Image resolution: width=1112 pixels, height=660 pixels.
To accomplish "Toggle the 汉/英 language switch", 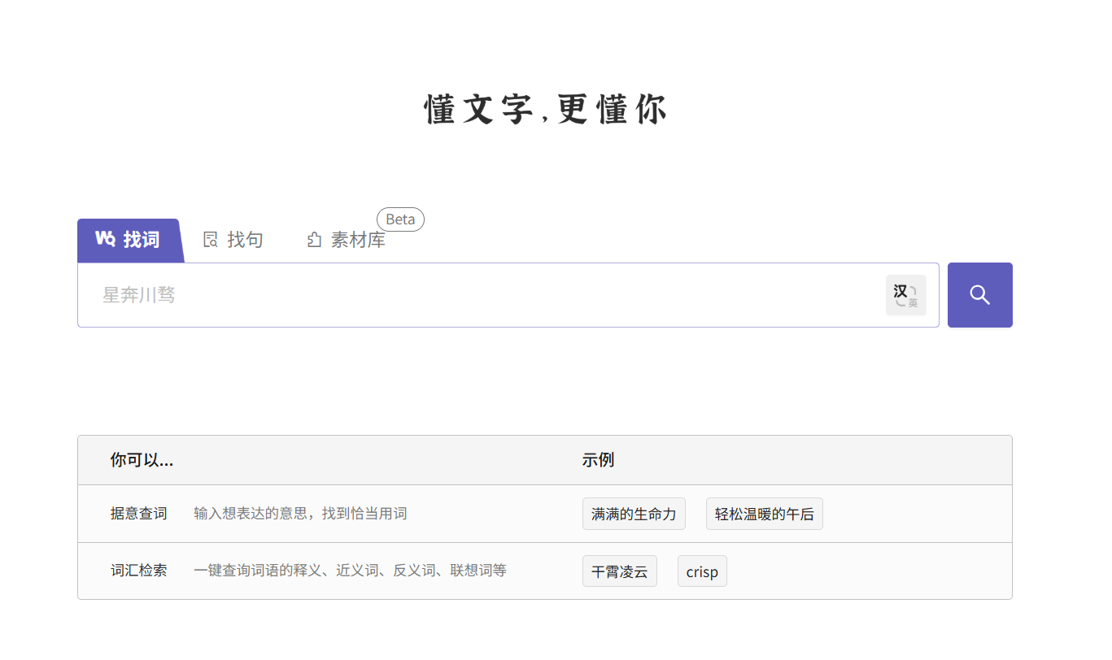I will (x=905, y=295).
